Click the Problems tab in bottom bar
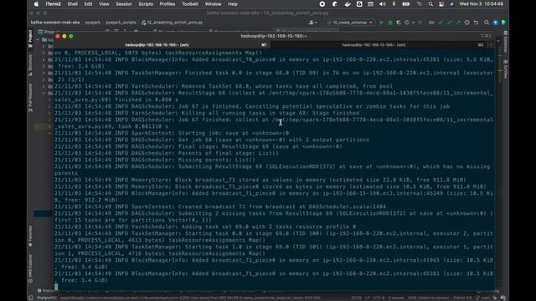Screen dimensions: 536x301 point(46,291)
